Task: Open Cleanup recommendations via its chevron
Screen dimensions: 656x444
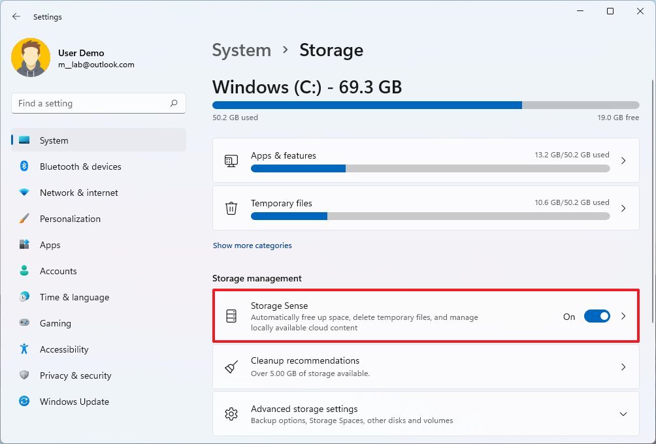Action: point(622,366)
